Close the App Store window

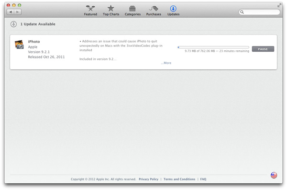(x=9, y=5)
